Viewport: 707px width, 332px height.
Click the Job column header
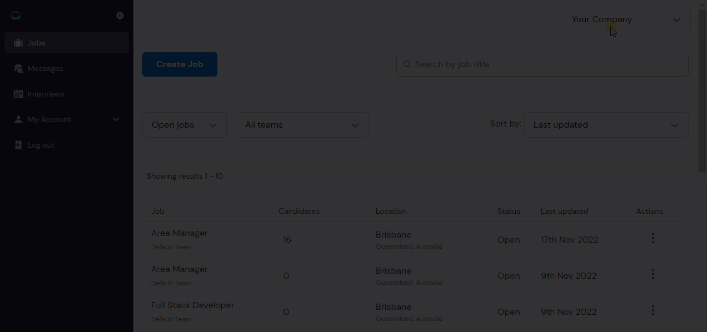(x=158, y=211)
